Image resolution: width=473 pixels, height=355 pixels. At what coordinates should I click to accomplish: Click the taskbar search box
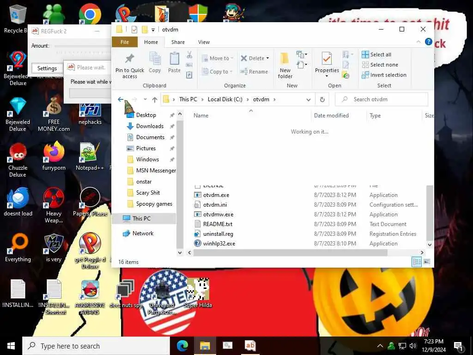tap(96, 346)
